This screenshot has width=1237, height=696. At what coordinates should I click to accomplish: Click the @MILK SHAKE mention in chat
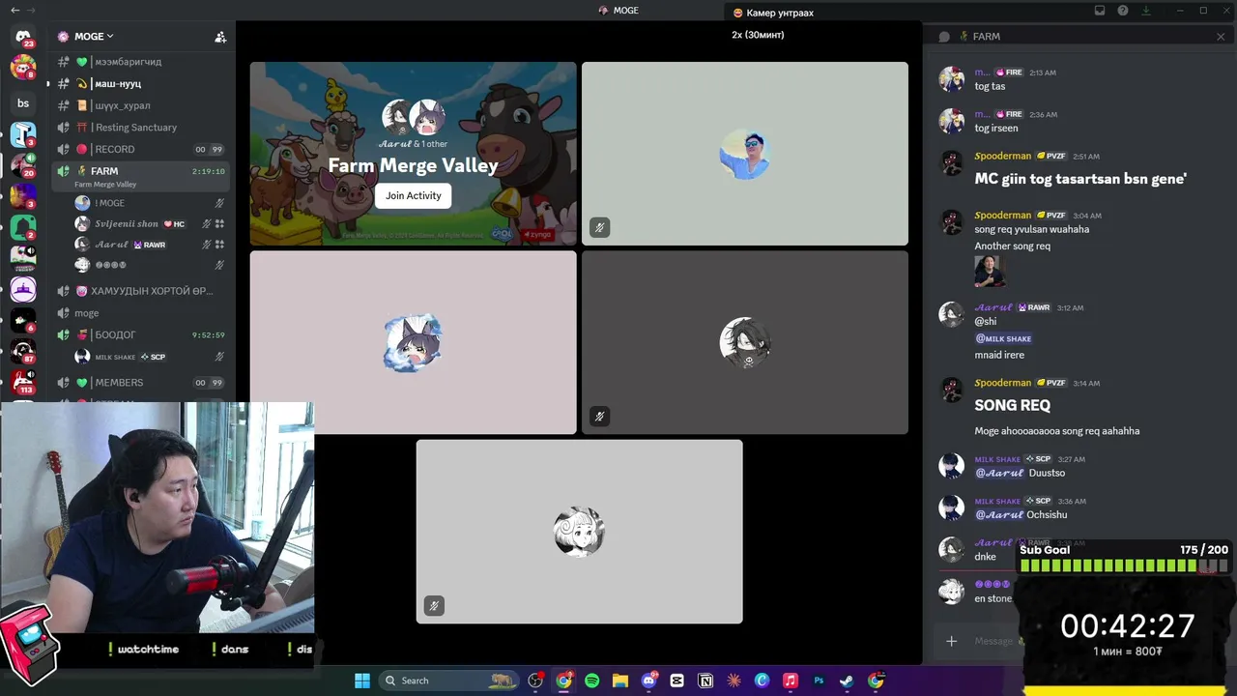(x=1003, y=338)
